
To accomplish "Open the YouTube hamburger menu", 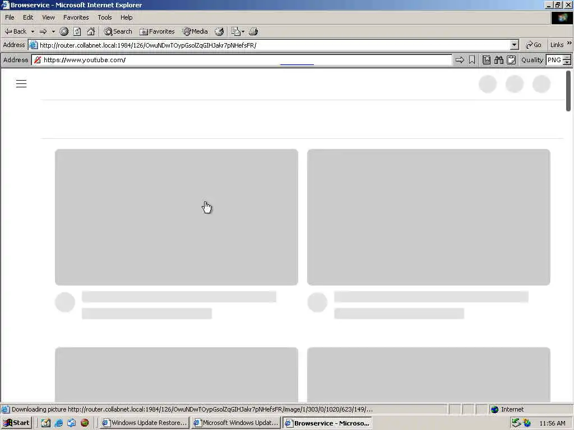I will [21, 84].
